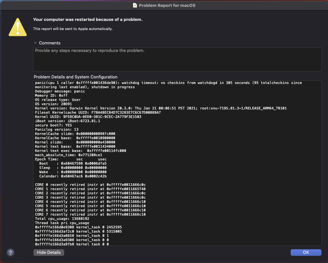Screen dimensions: 328x263
Task: Click the 'Kernel UUID' line
Action: (88, 117)
